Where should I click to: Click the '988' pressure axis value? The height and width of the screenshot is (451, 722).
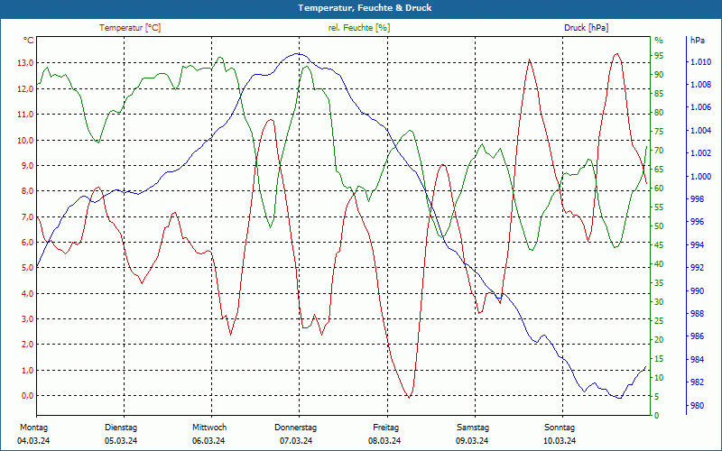point(698,314)
